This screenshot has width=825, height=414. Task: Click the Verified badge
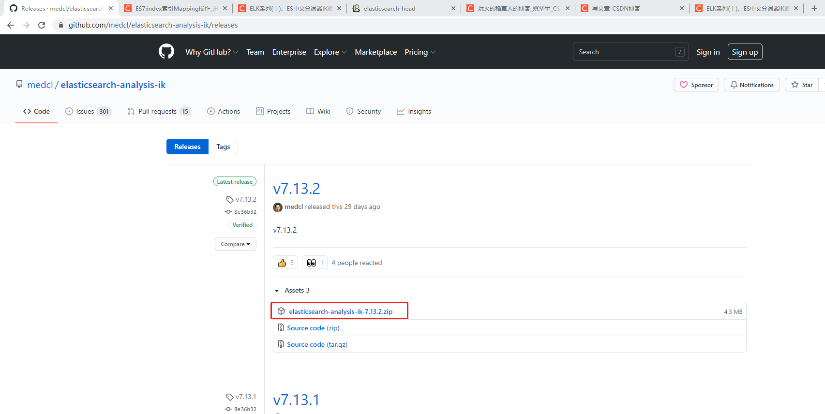242,224
